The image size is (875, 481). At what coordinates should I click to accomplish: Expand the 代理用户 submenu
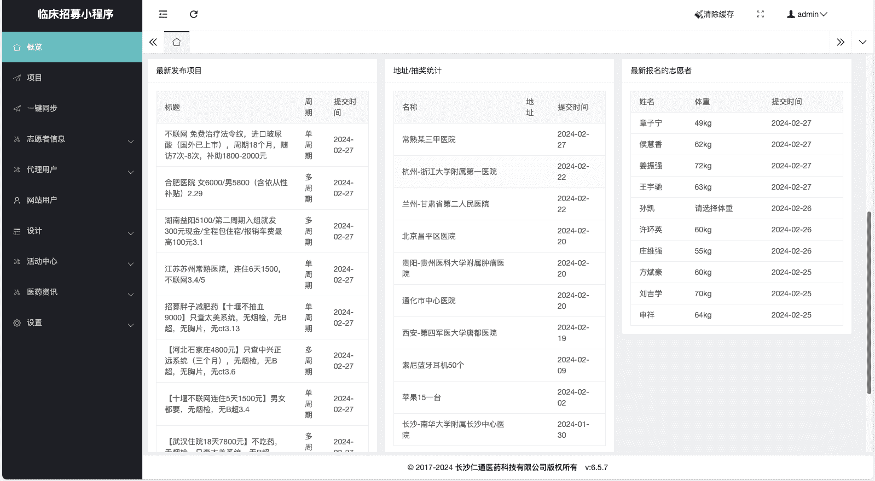tap(72, 169)
